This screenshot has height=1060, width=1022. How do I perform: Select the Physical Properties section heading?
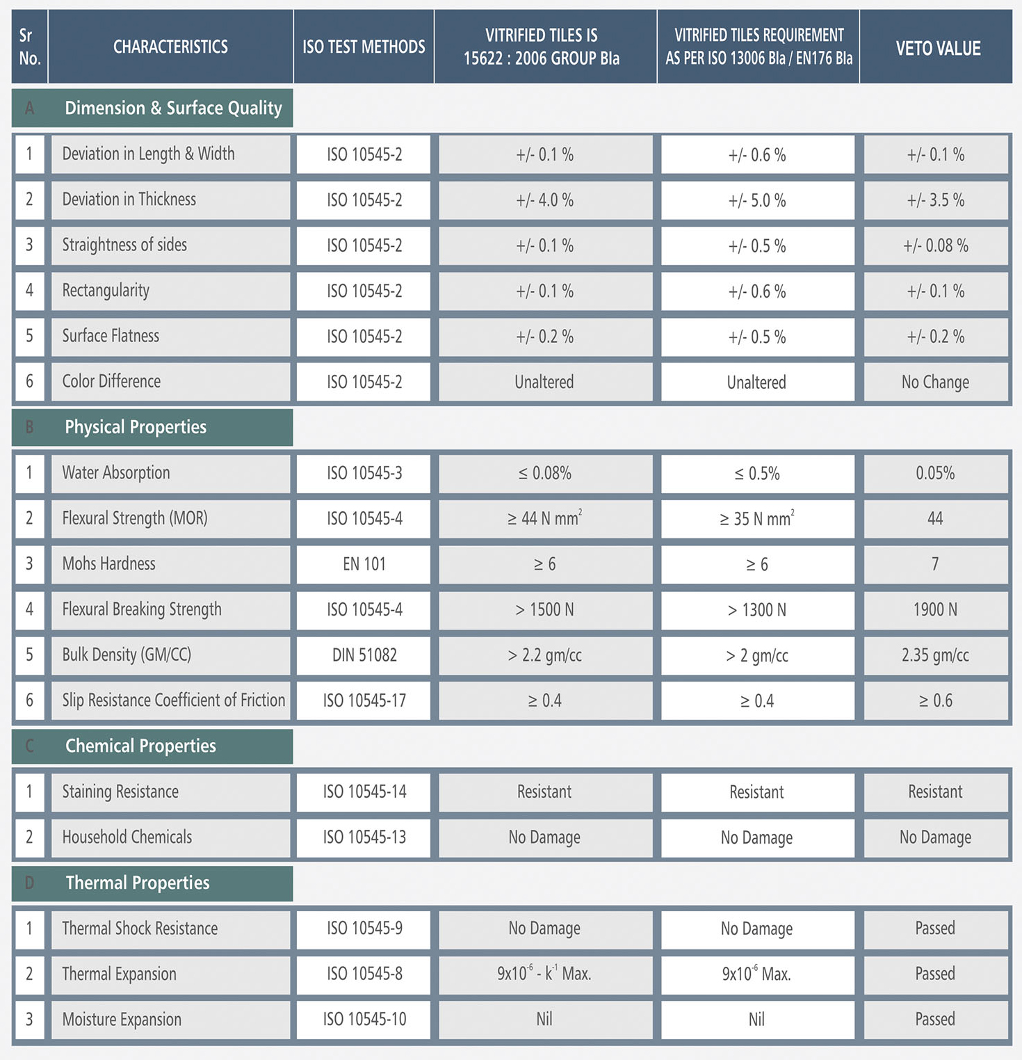coord(136,427)
